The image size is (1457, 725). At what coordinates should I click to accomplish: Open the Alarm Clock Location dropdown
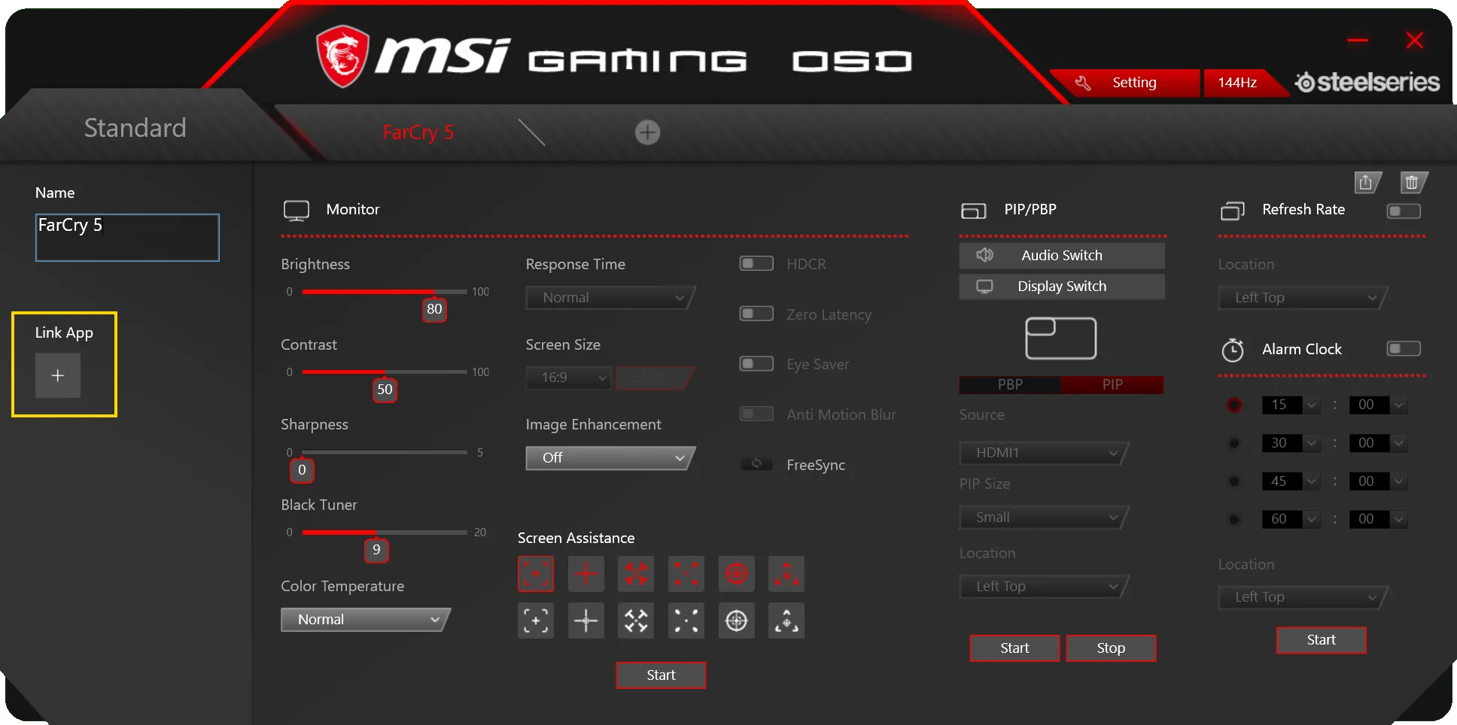1303,597
